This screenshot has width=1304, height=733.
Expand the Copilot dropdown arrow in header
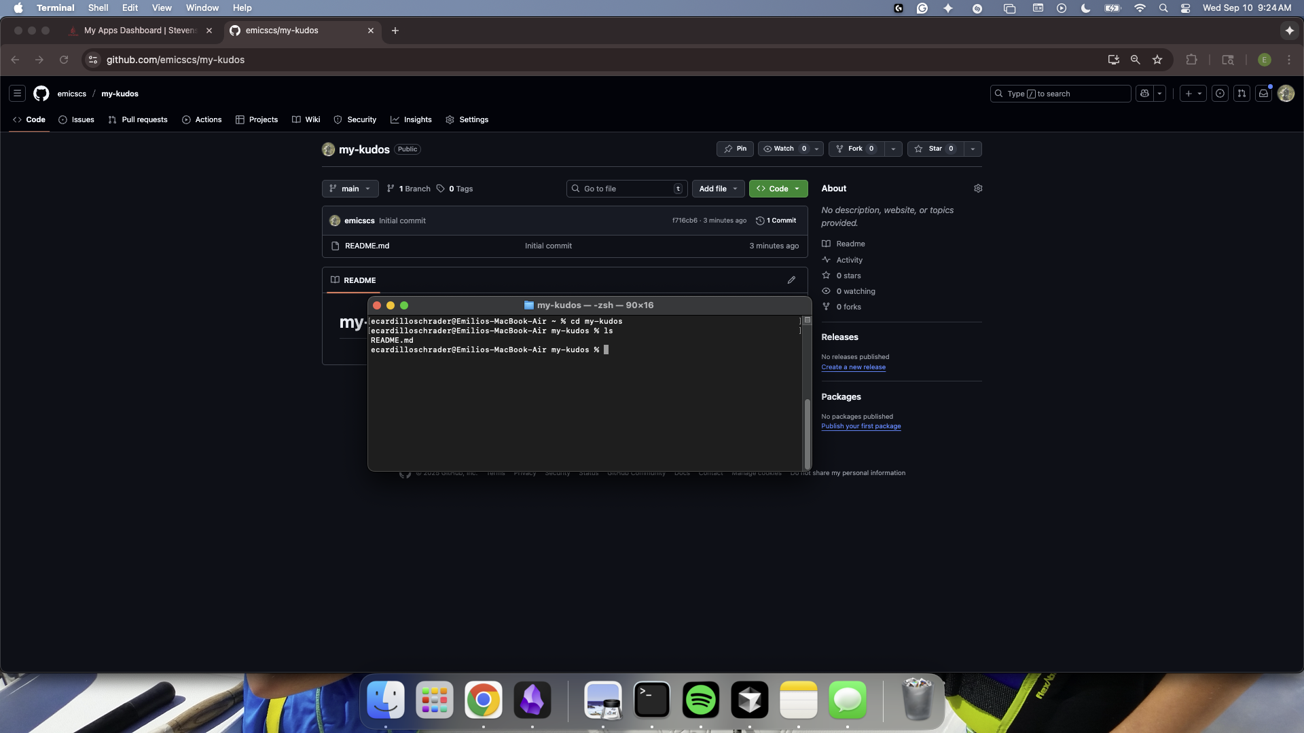[x=1160, y=94]
